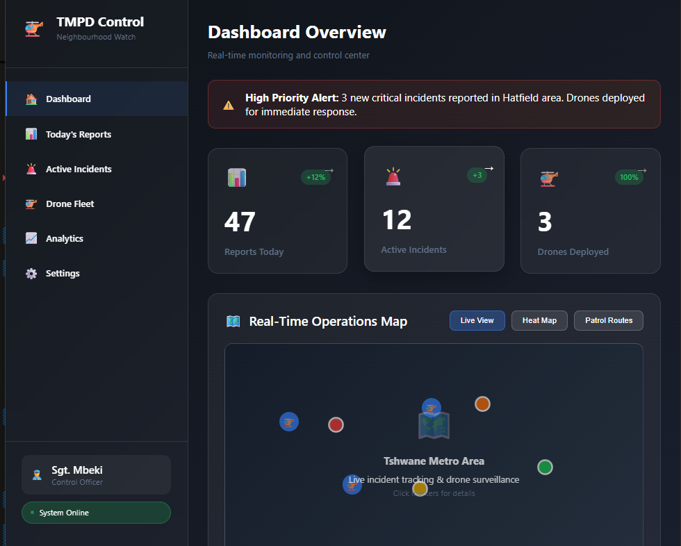Click the Active Incidents siren icon in sidebar

(x=31, y=169)
